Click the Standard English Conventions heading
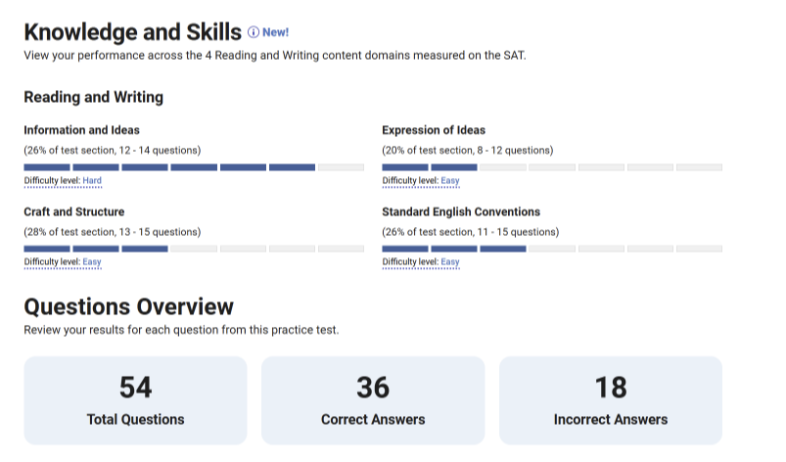The width and height of the screenshot is (786, 462). tap(461, 211)
